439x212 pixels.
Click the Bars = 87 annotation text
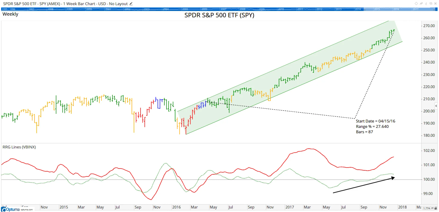[x=364, y=132]
